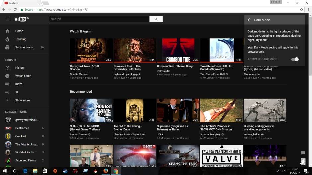Screen dimensions: 312x175
Task: Open Charlie Manson channel link
Action: pyautogui.click(x=79, y=74)
